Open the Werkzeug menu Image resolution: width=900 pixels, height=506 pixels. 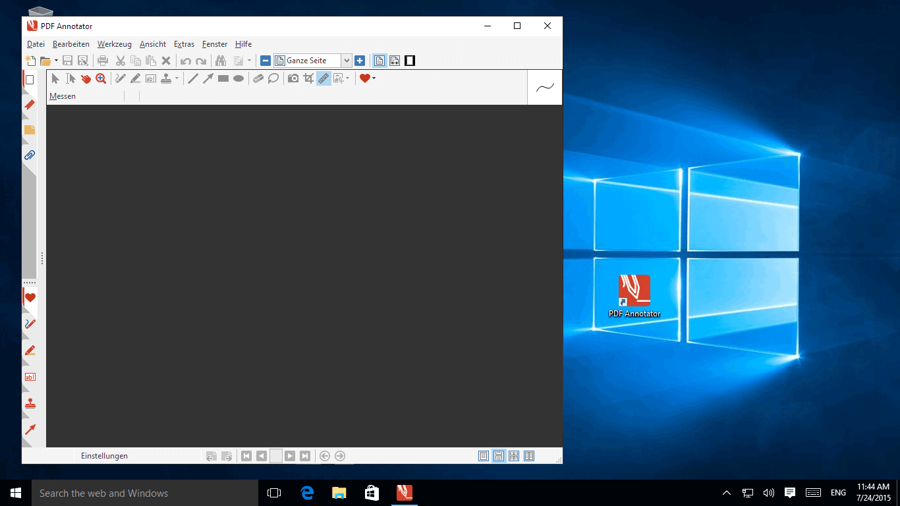pyautogui.click(x=115, y=44)
